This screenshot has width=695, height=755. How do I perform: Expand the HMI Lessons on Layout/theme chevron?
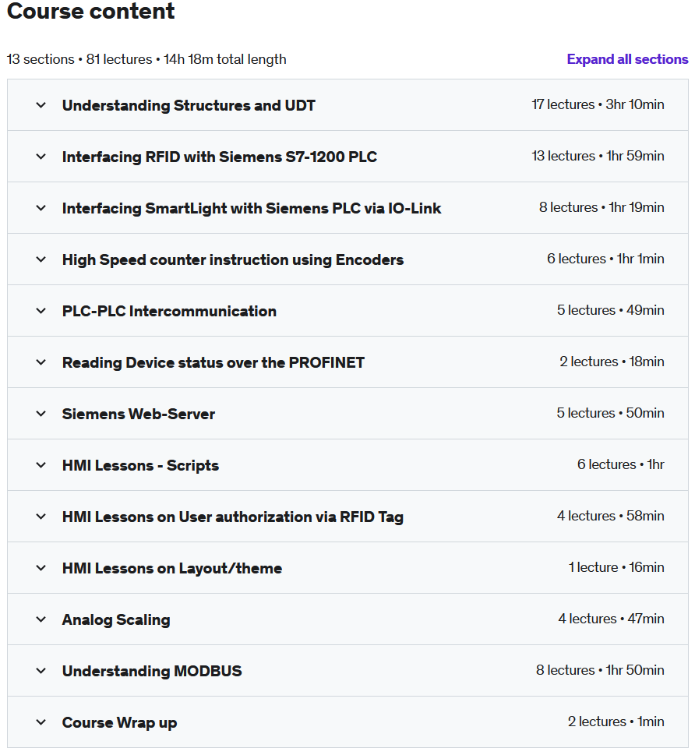click(x=41, y=568)
